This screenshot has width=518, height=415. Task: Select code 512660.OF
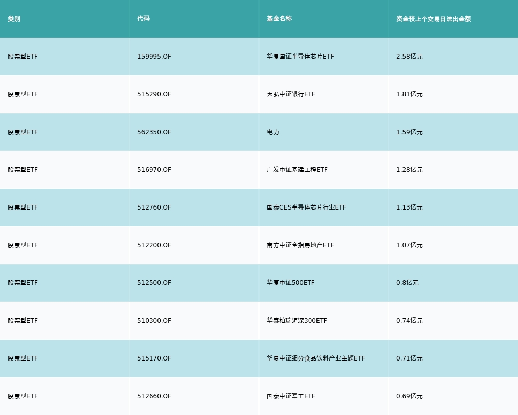coord(154,396)
